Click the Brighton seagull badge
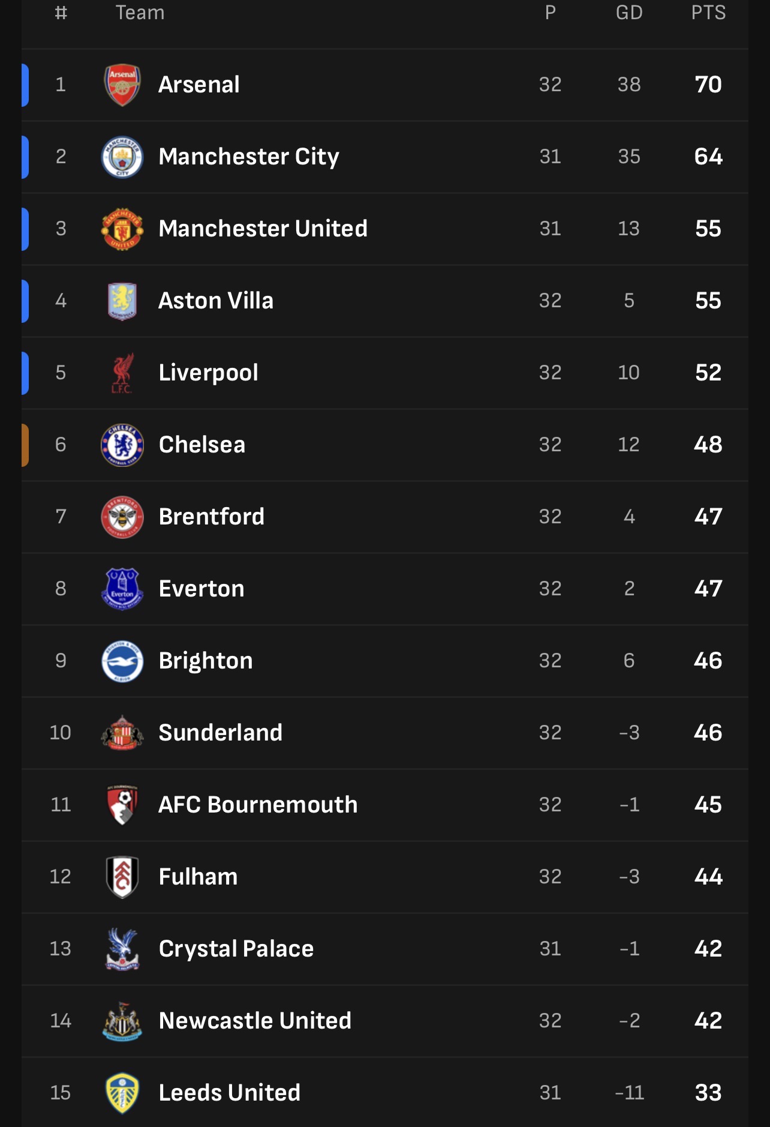This screenshot has width=770, height=1127. pyautogui.click(x=122, y=661)
